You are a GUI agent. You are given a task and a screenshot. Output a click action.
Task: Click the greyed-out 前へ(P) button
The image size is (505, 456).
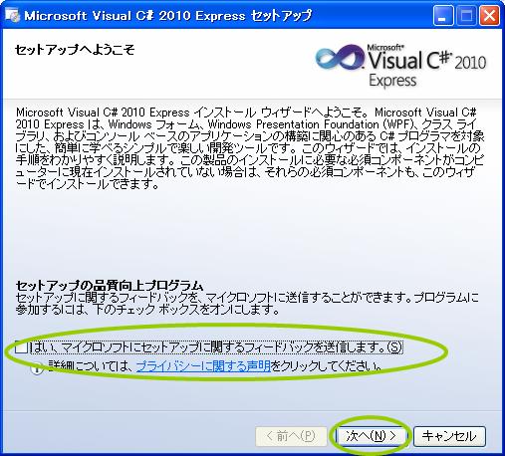pyautogui.click(x=291, y=436)
